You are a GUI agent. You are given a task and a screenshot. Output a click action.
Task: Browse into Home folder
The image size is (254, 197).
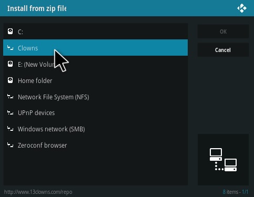[96, 80]
